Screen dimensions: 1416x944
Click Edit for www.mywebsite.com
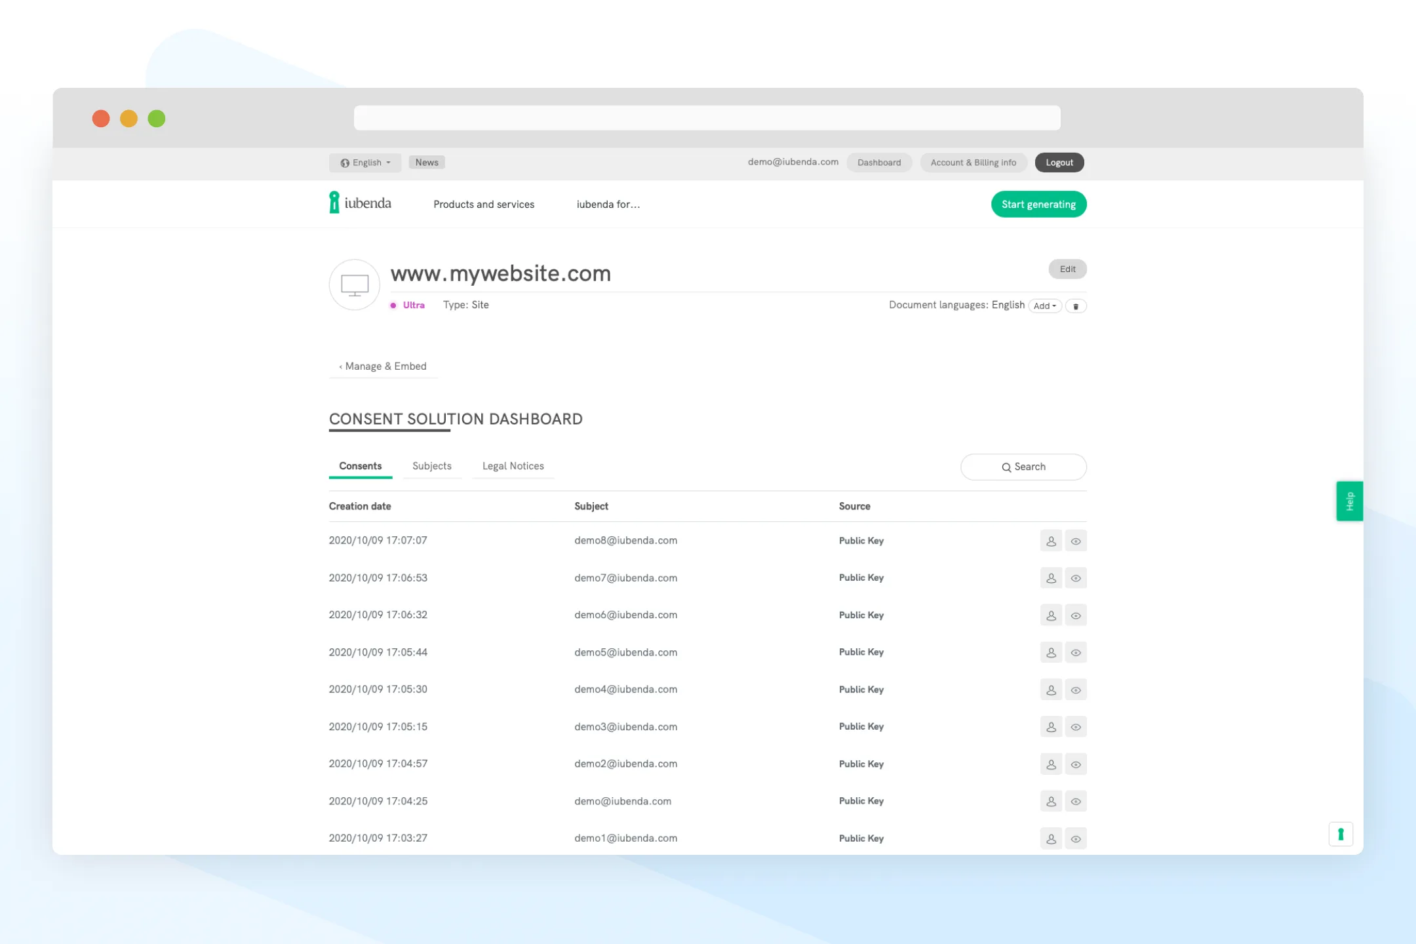[1068, 269]
